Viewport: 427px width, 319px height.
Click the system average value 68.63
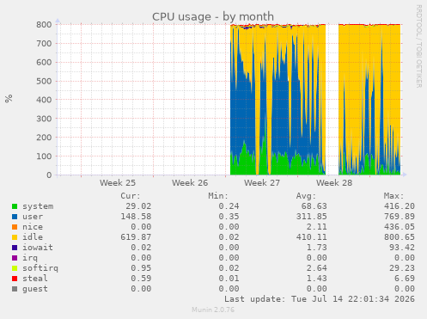[314, 206]
